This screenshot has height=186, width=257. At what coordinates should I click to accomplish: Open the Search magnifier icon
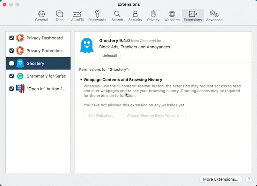(x=117, y=14)
